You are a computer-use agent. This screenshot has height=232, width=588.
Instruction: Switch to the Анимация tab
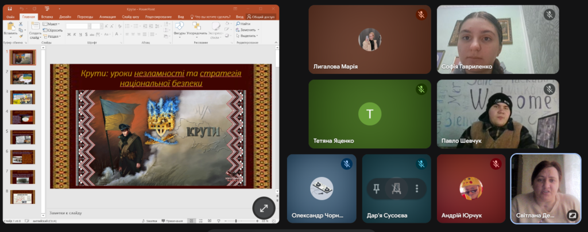[x=107, y=17]
